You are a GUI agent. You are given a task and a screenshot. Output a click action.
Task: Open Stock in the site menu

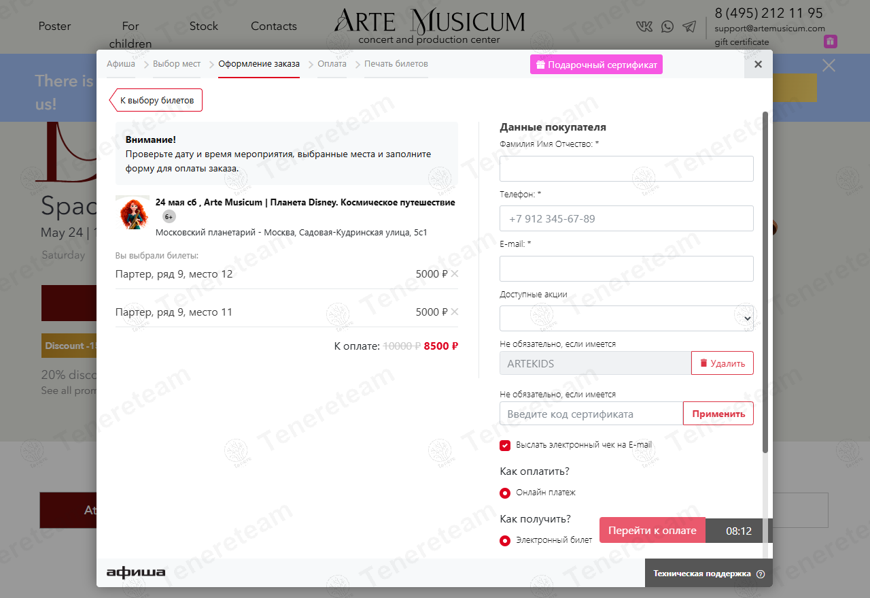point(204,26)
